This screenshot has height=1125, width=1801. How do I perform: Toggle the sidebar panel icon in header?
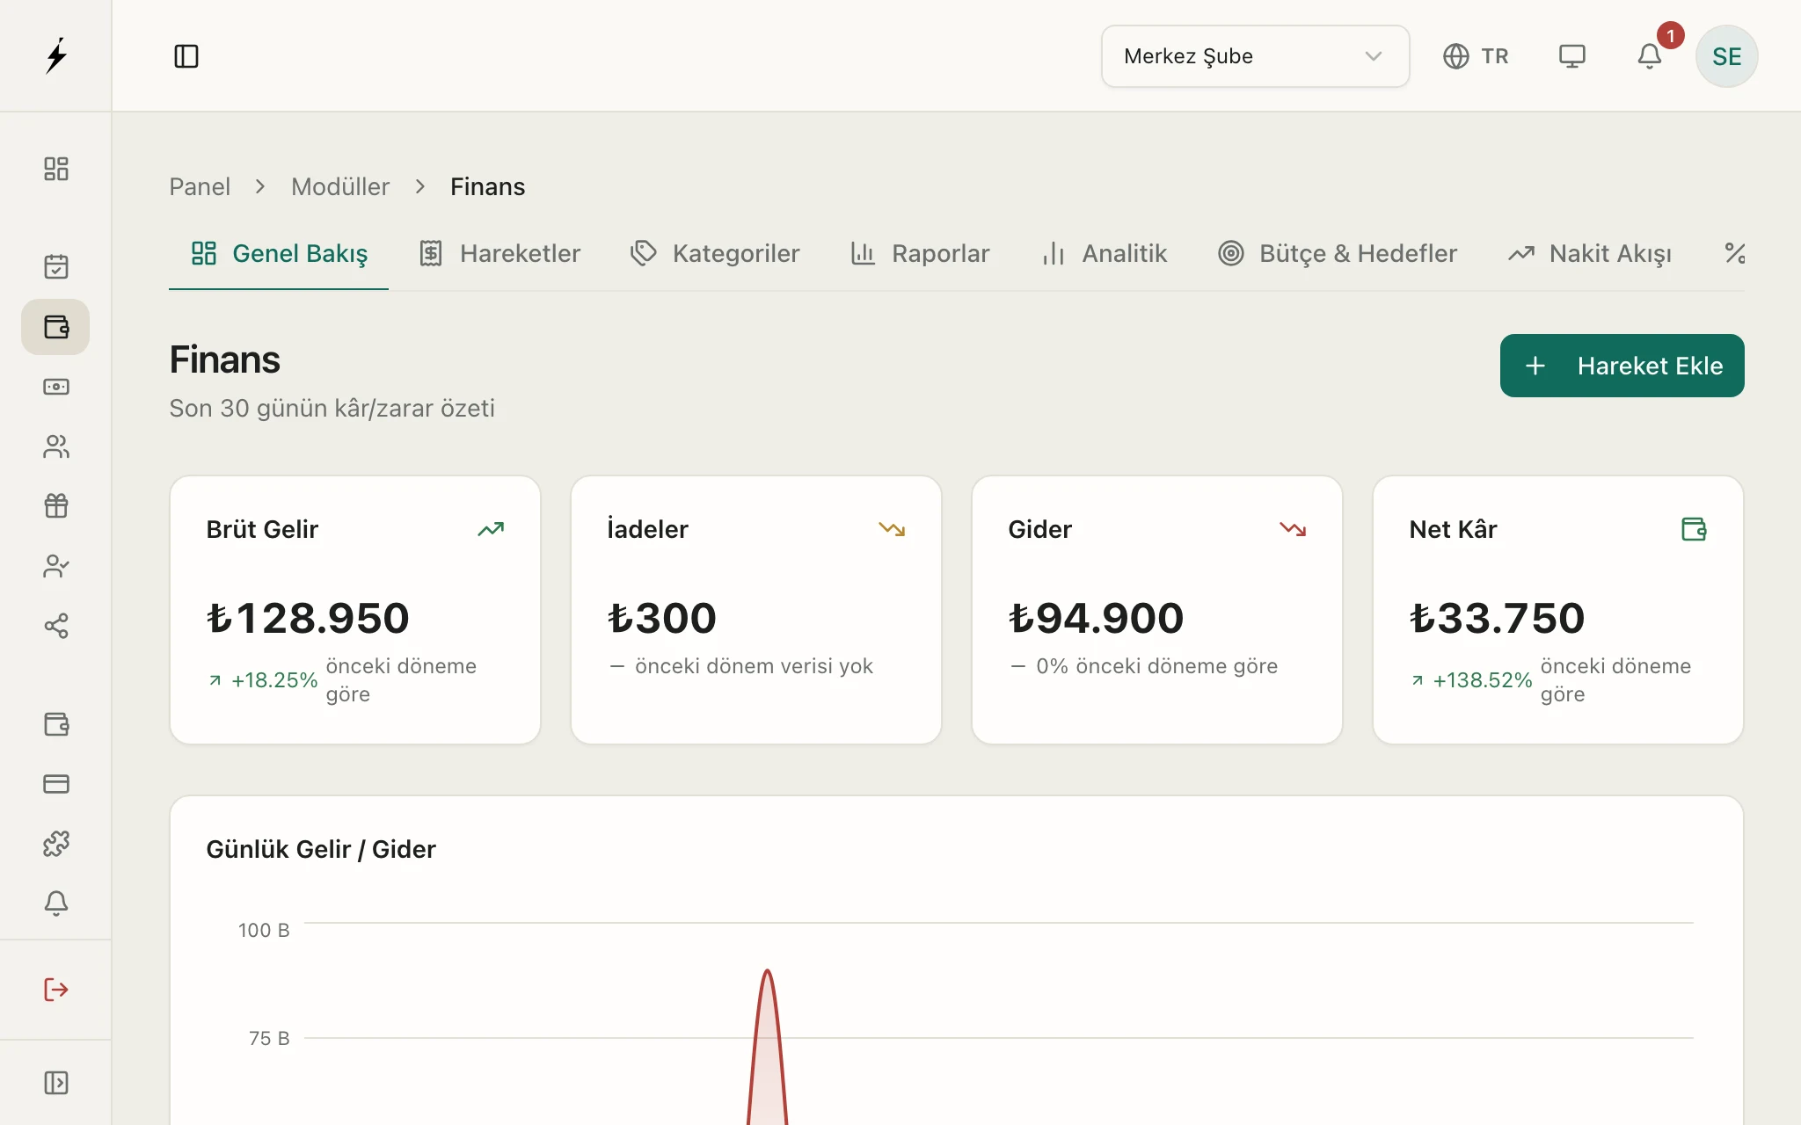coord(186,56)
